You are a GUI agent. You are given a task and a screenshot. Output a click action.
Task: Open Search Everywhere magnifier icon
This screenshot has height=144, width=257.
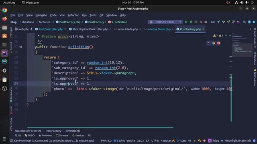(245, 22)
